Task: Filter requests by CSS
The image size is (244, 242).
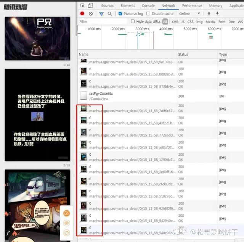Action: click(190, 22)
